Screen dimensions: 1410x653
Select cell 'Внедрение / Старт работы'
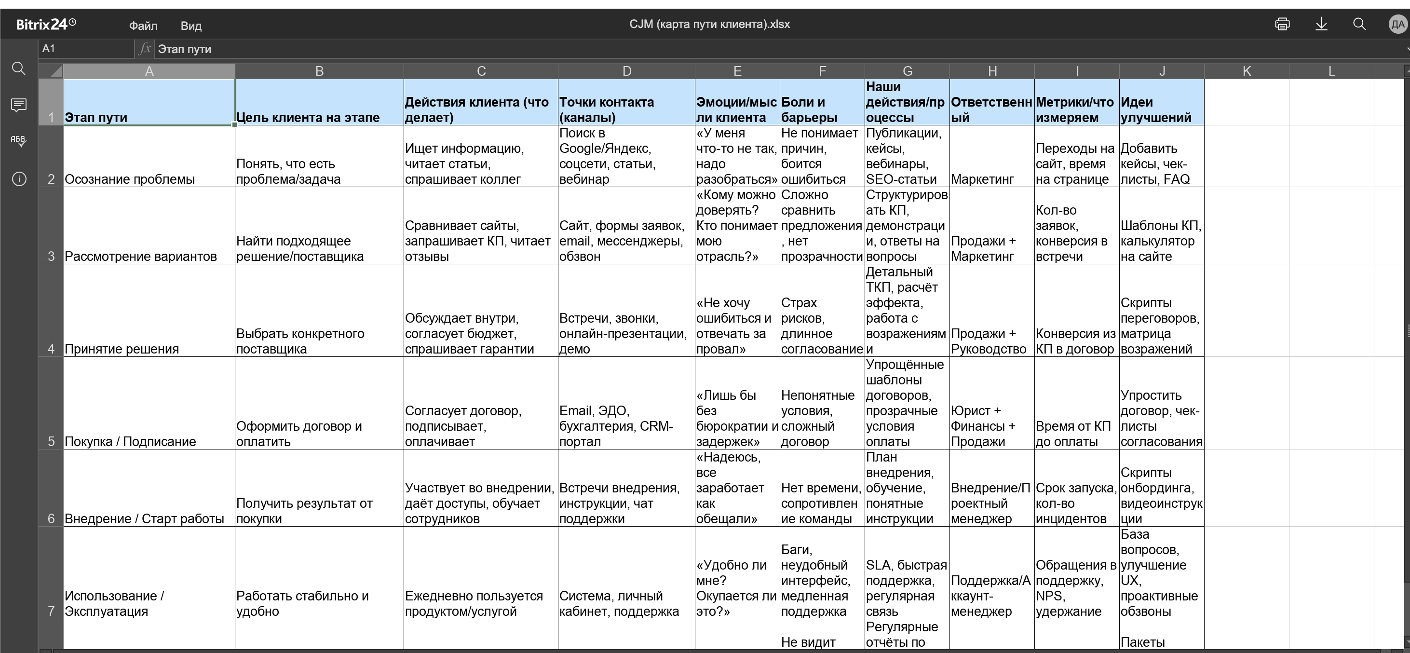[x=149, y=488]
